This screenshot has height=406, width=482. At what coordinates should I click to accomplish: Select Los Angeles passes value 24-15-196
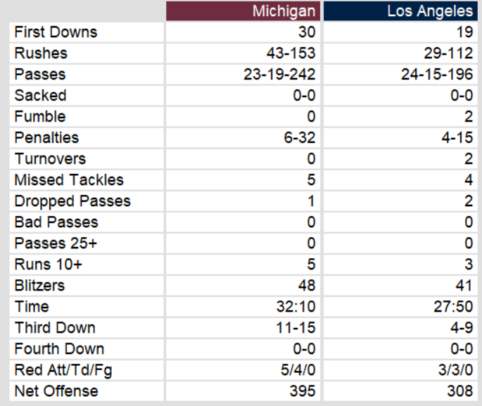pyautogui.click(x=437, y=75)
